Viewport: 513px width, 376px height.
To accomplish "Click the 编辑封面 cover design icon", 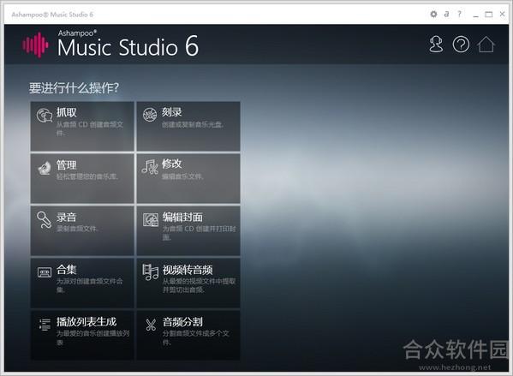I will click(151, 219).
